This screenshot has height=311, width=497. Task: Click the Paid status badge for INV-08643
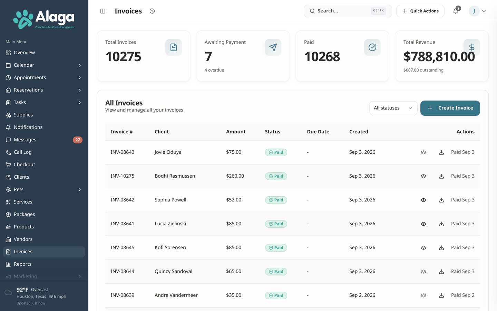pos(276,152)
